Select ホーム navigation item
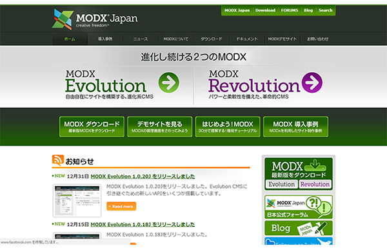Screen dimensions: 387x250 click(x=70, y=39)
